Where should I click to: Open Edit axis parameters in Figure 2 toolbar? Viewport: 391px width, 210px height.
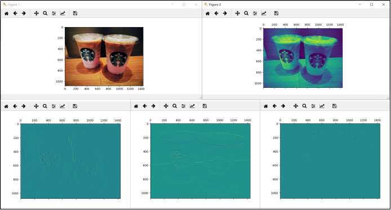click(x=264, y=14)
